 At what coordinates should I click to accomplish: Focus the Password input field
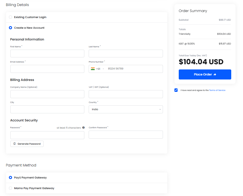tap(47, 135)
